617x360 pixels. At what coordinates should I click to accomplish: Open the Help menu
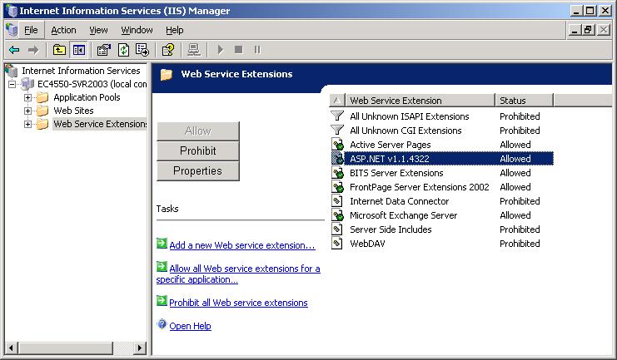tap(174, 30)
